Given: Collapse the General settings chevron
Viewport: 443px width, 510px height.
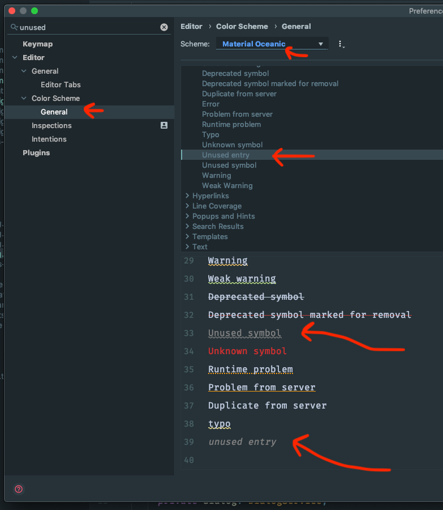Looking at the screenshot, I should (x=24, y=71).
